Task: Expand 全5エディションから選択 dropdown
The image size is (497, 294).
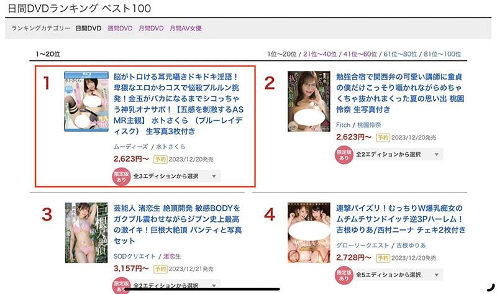Action: (x=398, y=275)
